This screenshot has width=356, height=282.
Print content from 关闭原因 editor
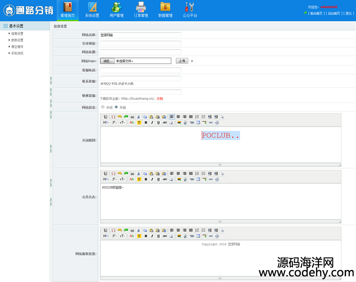pyautogui.click(x=132, y=117)
